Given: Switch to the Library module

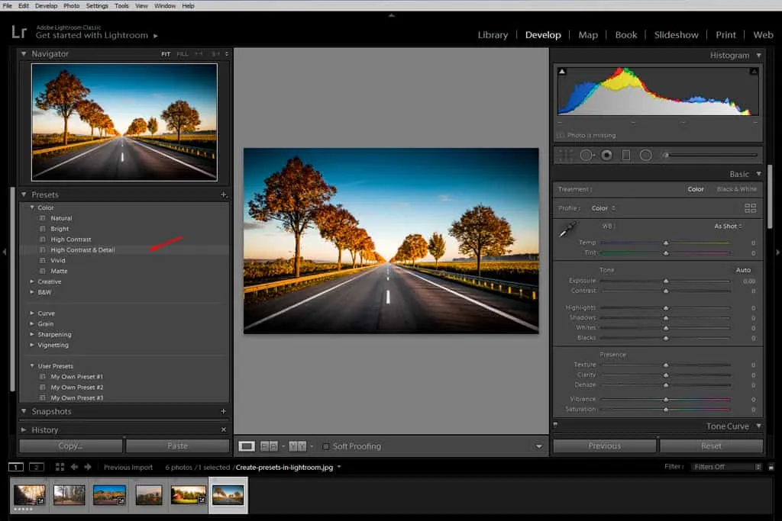Looking at the screenshot, I should click(493, 35).
